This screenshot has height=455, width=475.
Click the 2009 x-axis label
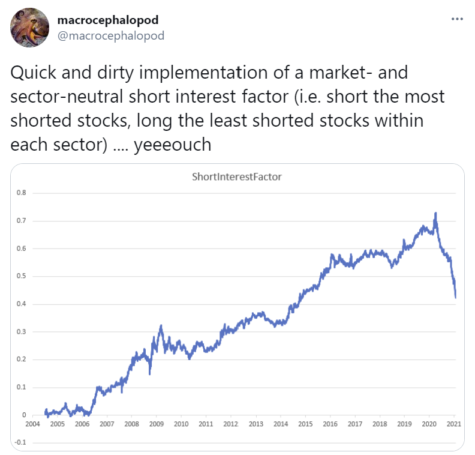tap(157, 424)
